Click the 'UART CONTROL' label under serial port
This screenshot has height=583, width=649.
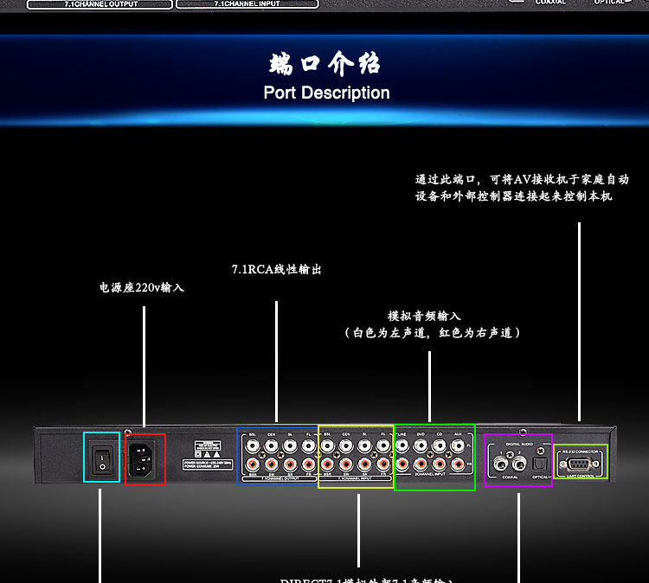[x=581, y=477]
